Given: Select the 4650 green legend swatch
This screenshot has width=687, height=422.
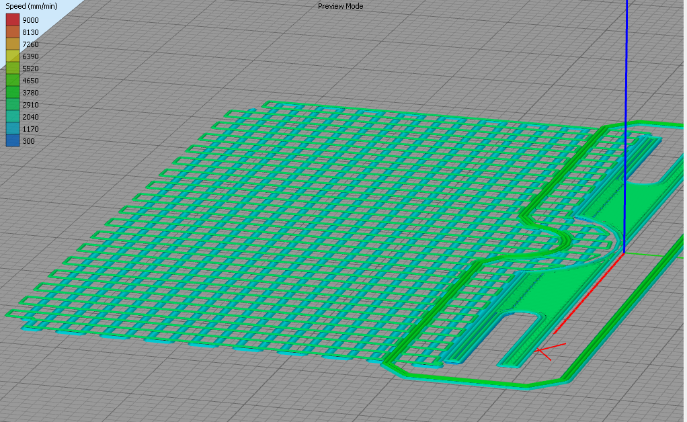Looking at the screenshot, I should tap(13, 81).
